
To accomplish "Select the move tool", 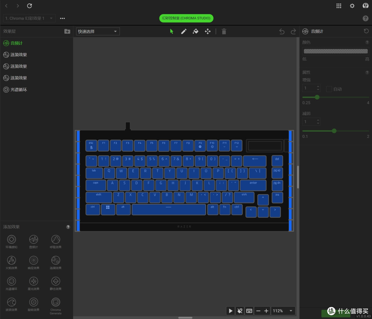I will (x=208, y=31).
